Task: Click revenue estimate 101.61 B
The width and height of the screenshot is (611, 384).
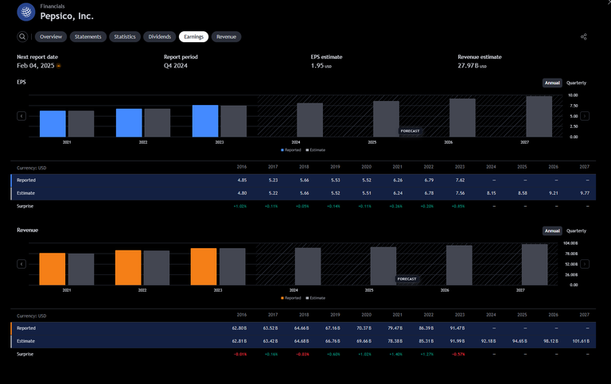Action: (581, 341)
